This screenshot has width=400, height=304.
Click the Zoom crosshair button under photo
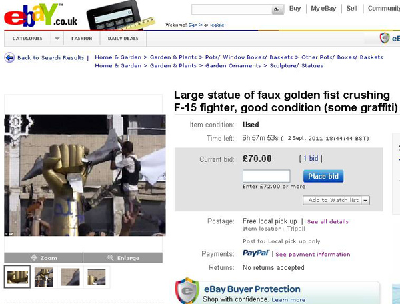pyautogui.click(x=43, y=258)
